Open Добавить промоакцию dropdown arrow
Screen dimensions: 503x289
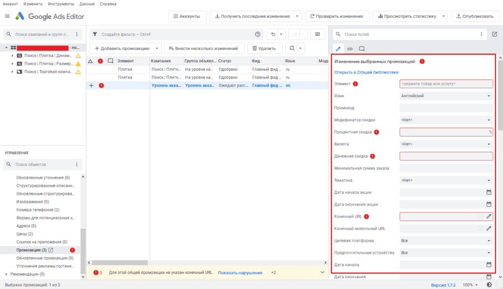[x=157, y=49]
